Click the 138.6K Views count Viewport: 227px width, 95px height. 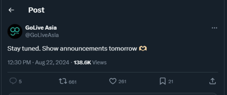(x=90, y=62)
